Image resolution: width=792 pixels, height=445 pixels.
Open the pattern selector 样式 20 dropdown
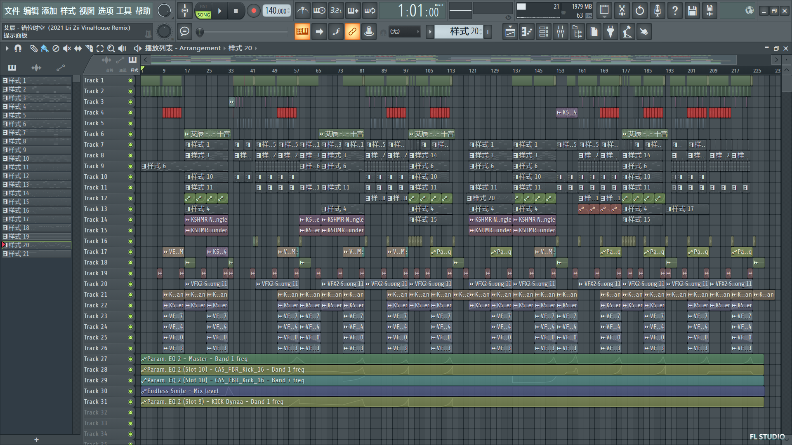click(459, 31)
